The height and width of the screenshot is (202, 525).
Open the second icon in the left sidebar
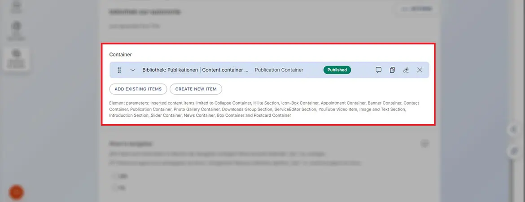pos(17,31)
